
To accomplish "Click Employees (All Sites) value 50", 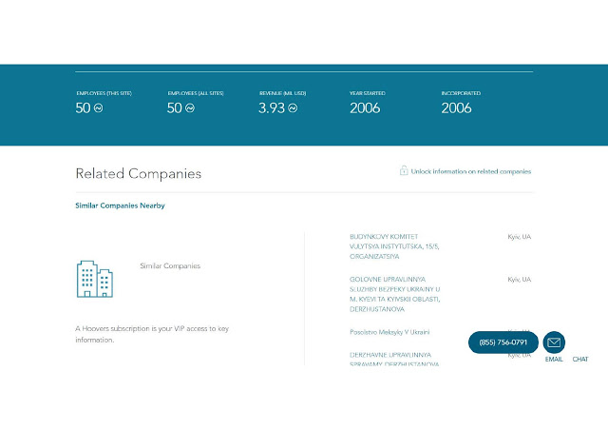I will click(x=175, y=108).
